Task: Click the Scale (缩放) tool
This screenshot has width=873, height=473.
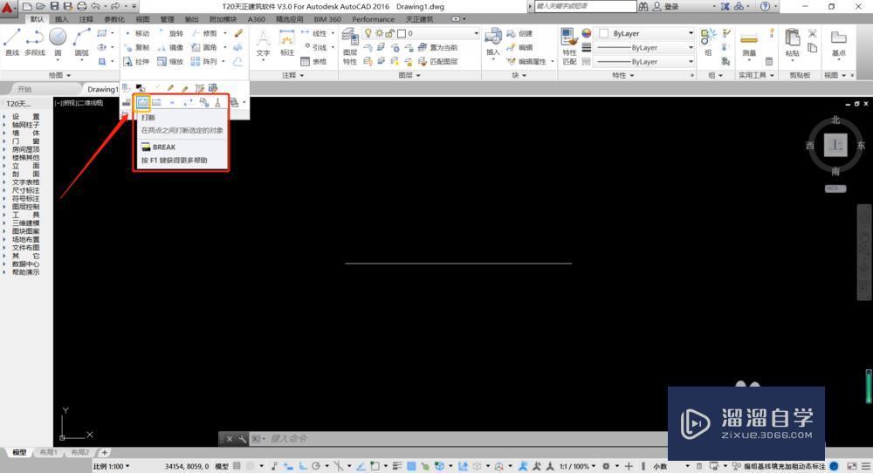Action: coord(170,61)
